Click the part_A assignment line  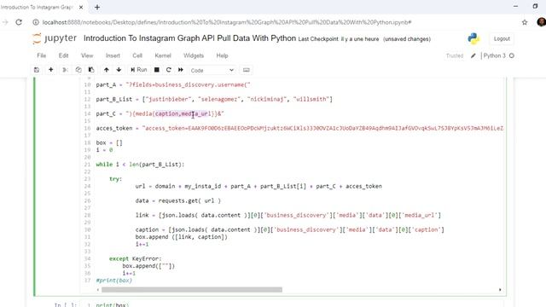click(x=173, y=84)
